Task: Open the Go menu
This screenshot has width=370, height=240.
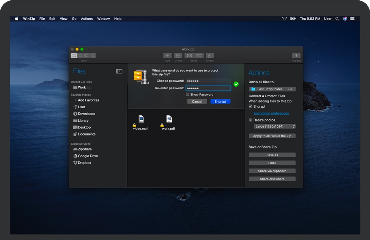Action: pos(74,19)
